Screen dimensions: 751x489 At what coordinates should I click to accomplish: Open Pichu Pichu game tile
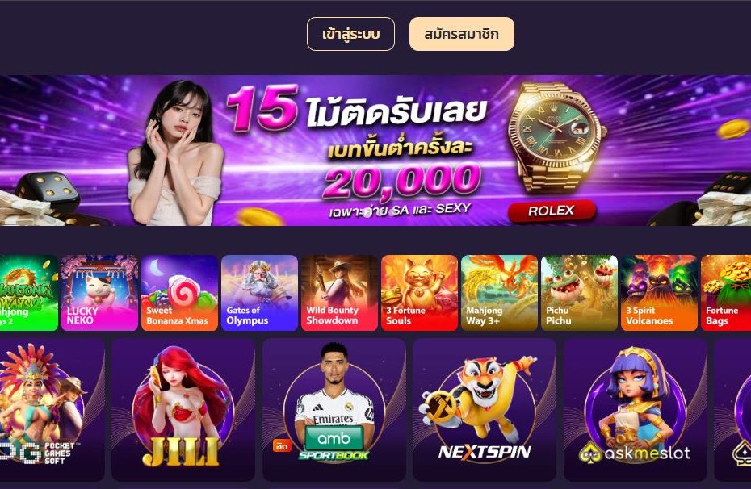(x=580, y=293)
